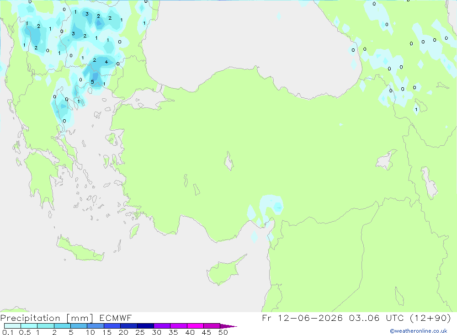457x335 pixels.
Task: Click the 40–45 mm magenta legend swatch
Action: pos(195,326)
